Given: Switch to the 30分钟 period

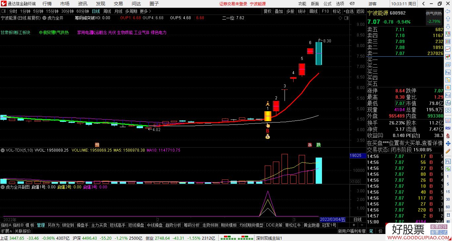Looking at the screenshot, I should point(68,11).
